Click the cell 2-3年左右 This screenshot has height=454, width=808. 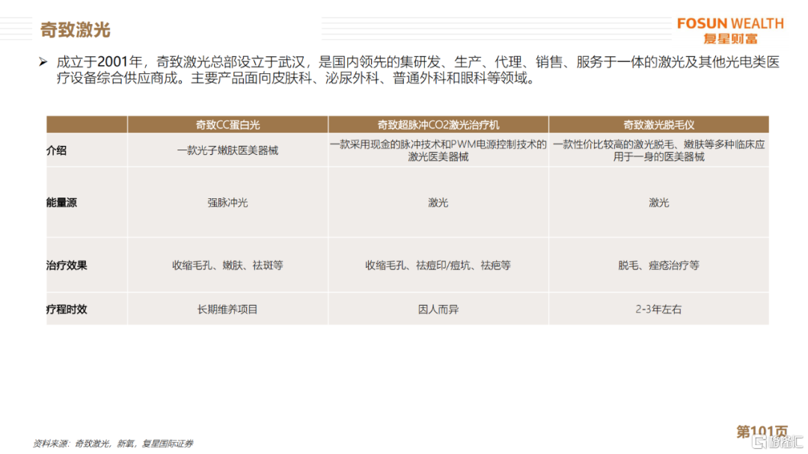click(658, 309)
